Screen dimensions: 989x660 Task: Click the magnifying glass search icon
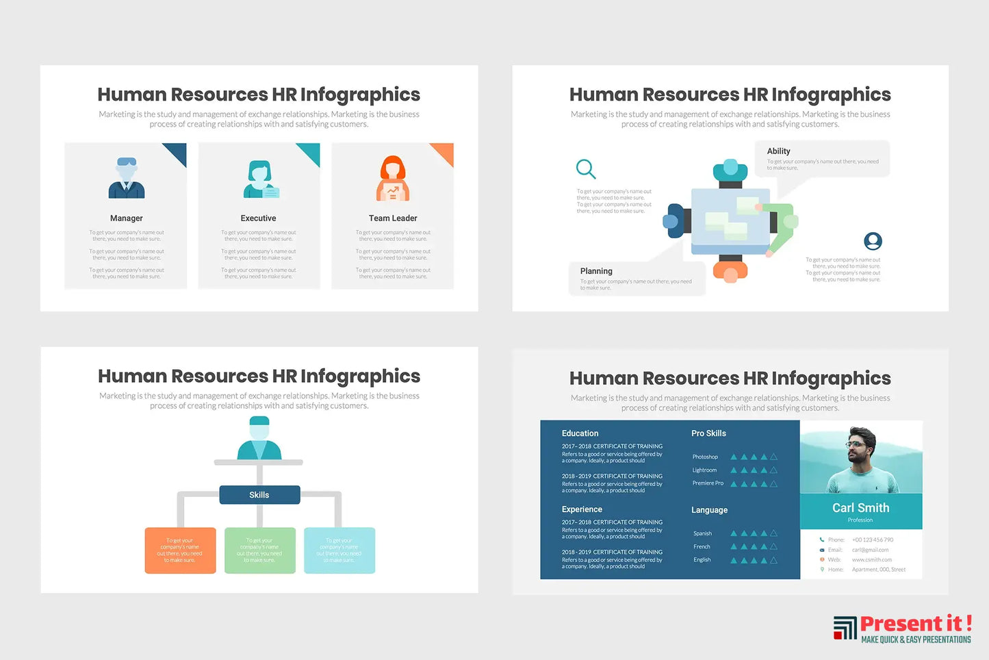[x=586, y=168]
